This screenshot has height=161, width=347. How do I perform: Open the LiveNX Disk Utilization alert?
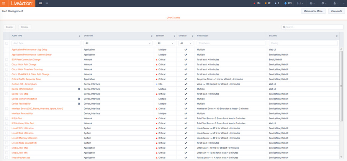click(x=23, y=133)
